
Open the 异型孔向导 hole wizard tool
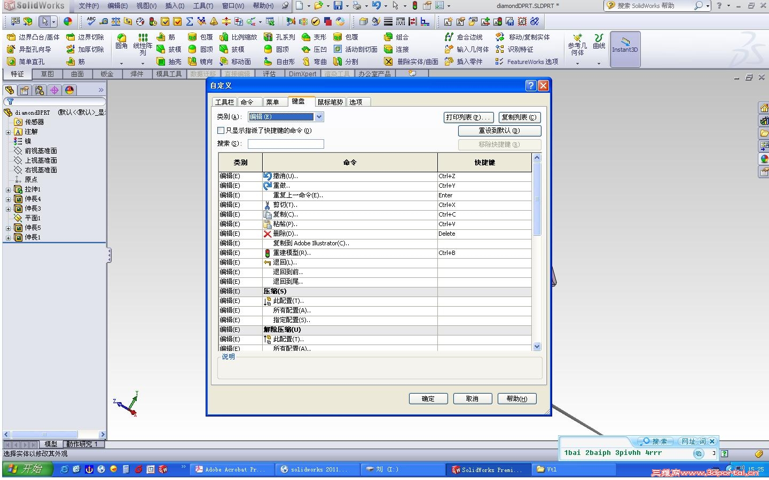pos(29,50)
